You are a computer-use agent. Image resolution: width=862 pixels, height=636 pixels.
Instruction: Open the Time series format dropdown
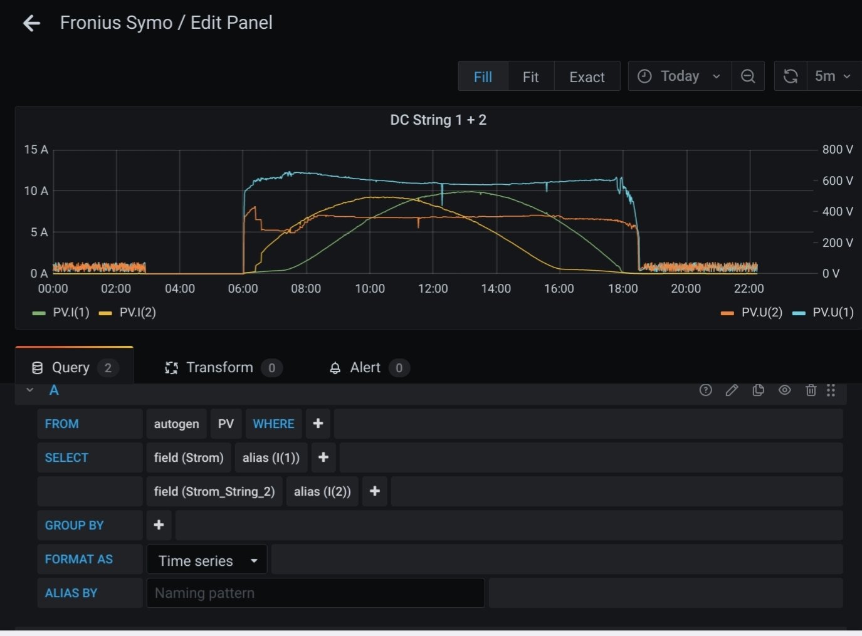tap(207, 560)
